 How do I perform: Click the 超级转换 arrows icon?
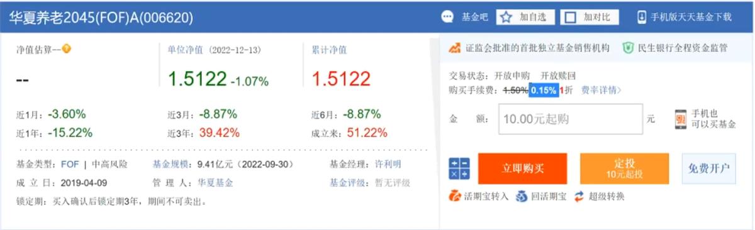[579, 197]
